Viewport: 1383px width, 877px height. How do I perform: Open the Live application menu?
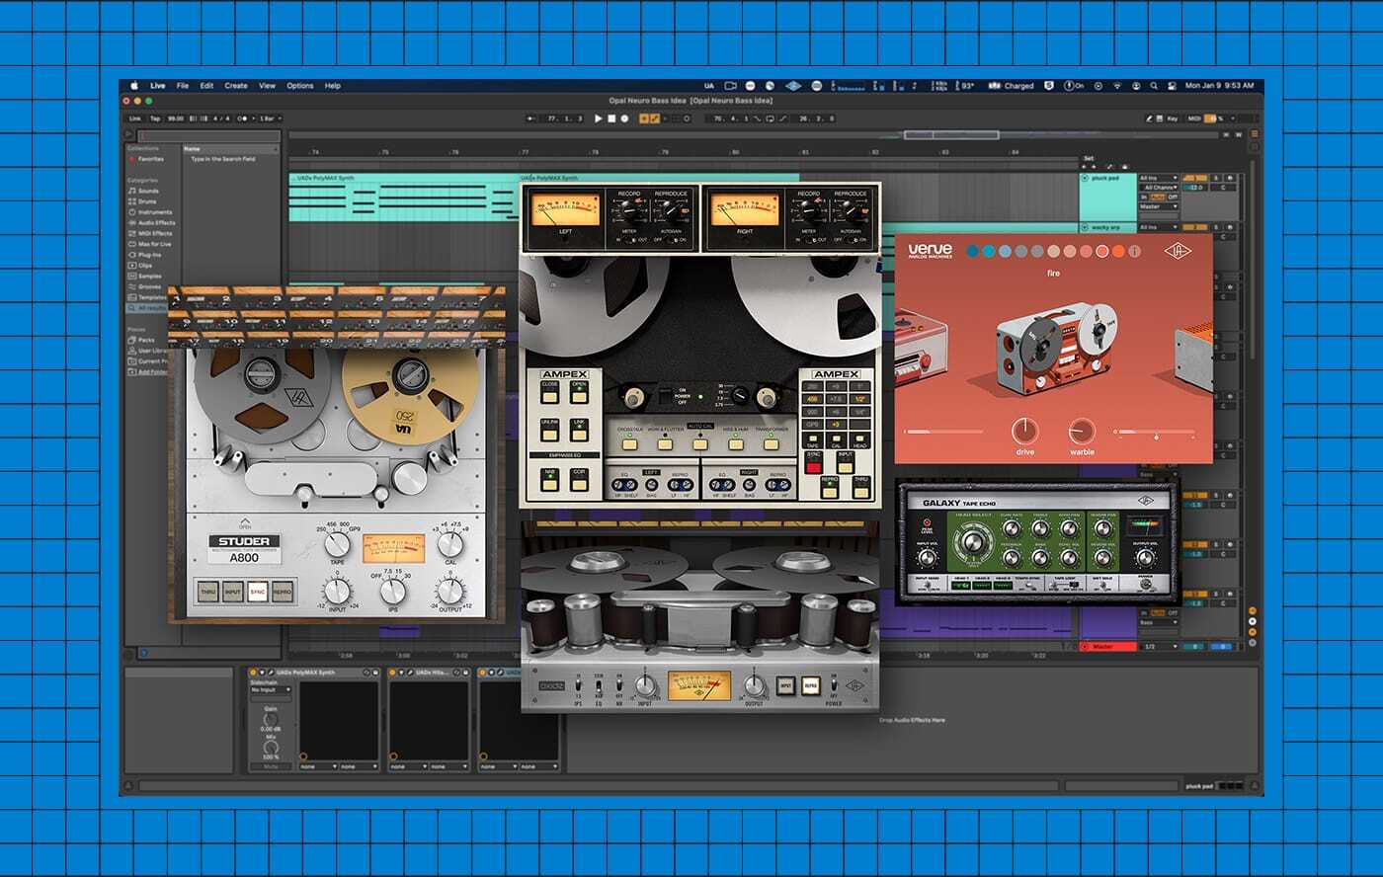coord(158,86)
